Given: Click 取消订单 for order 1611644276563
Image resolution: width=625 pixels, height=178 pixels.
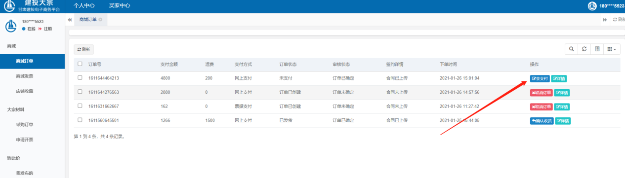Looking at the screenshot, I should pyautogui.click(x=541, y=93).
